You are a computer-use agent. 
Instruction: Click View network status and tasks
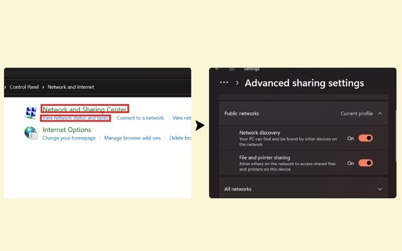tap(75, 118)
